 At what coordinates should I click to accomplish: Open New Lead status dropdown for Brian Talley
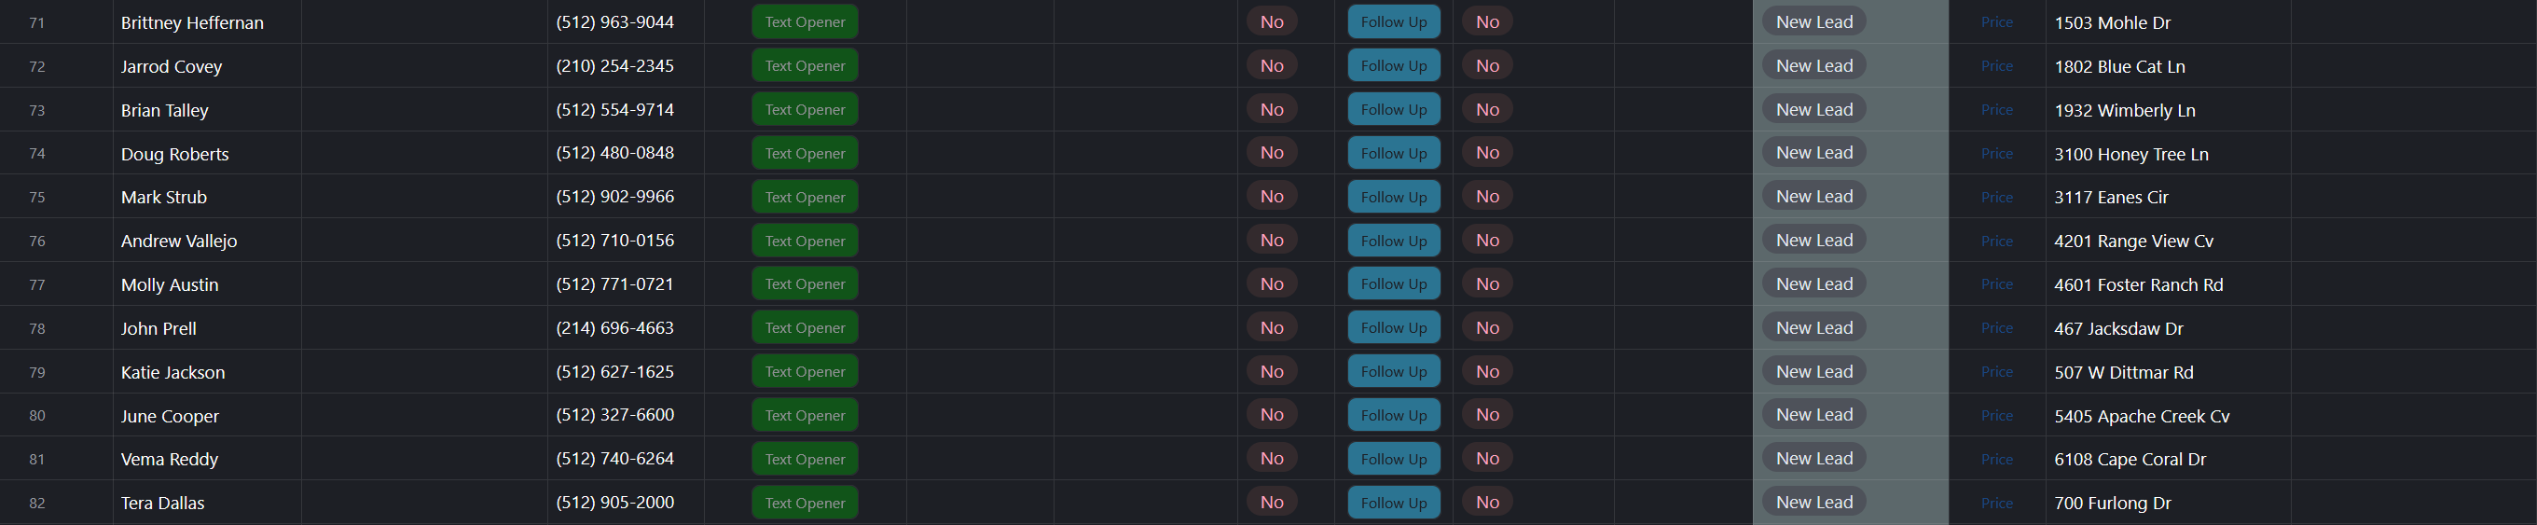pos(1813,109)
